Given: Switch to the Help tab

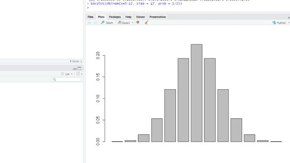Looking at the screenshot, I should click(128, 17).
